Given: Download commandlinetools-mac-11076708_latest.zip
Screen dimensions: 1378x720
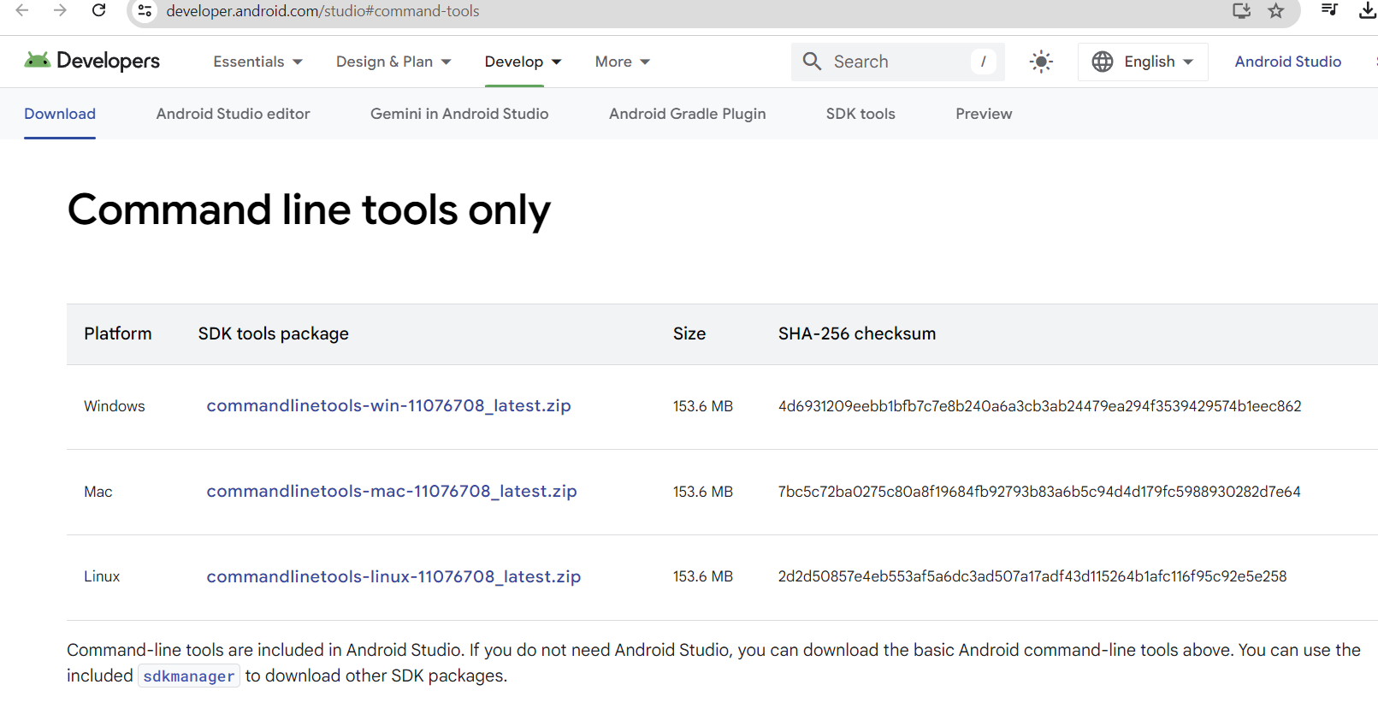Looking at the screenshot, I should (392, 491).
